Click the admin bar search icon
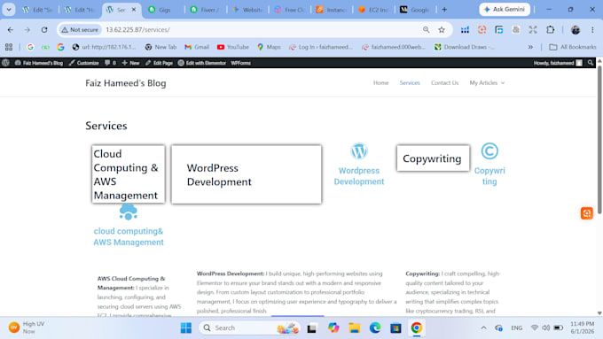The height and width of the screenshot is (339, 603). (591, 63)
